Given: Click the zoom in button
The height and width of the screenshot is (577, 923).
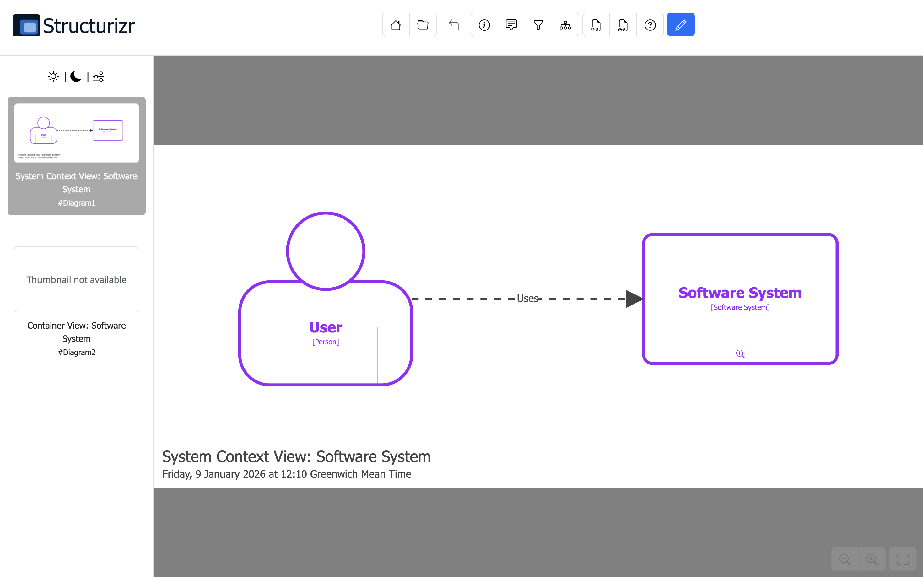Looking at the screenshot, I should 872,559.
